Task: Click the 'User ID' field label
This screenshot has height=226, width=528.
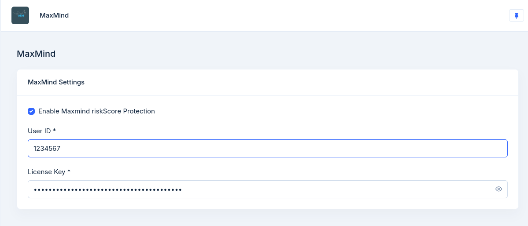Action: pos(39,131)
